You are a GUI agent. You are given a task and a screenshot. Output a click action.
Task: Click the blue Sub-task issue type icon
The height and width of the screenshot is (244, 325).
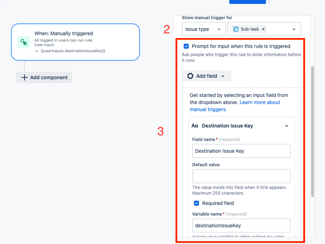click(x=236, y=29)
